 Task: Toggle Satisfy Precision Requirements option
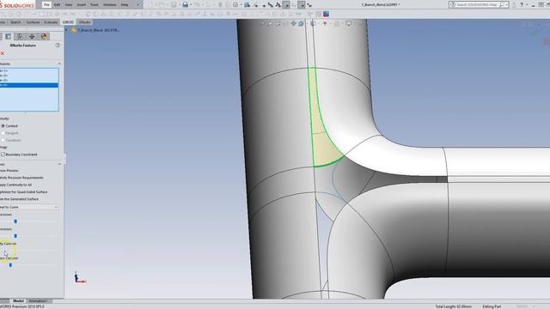click(21, 178)
